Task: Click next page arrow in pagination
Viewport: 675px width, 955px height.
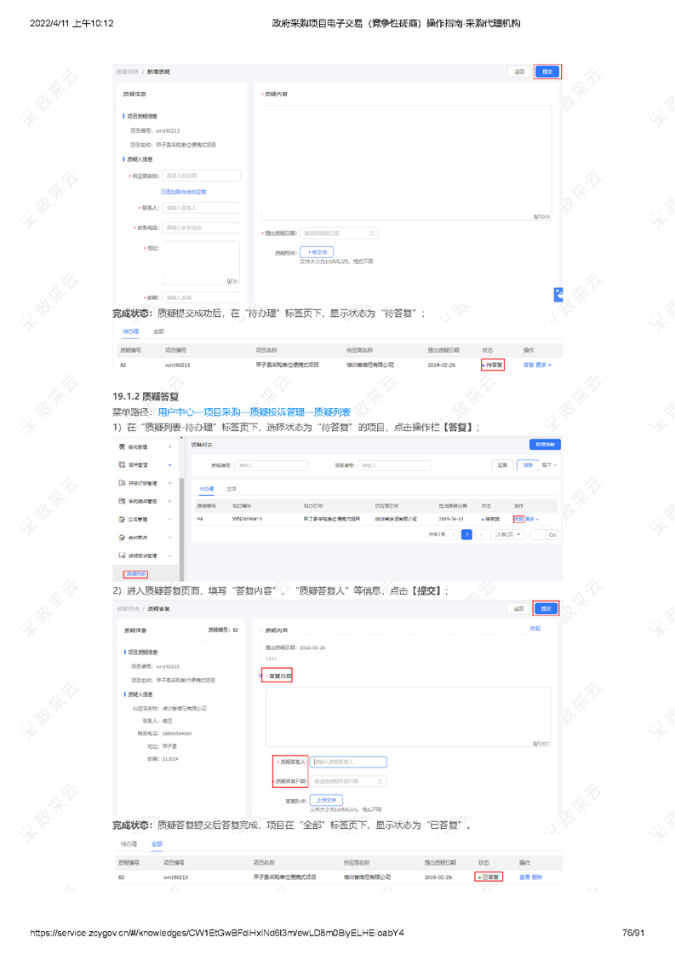Action: [x=481, y=535]
